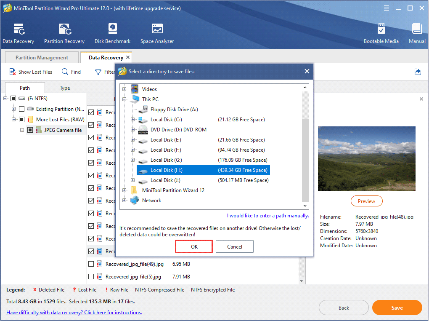Open Bootable Media creator
The height and width of the screenshot is (321, 429).
pos(381,33)
